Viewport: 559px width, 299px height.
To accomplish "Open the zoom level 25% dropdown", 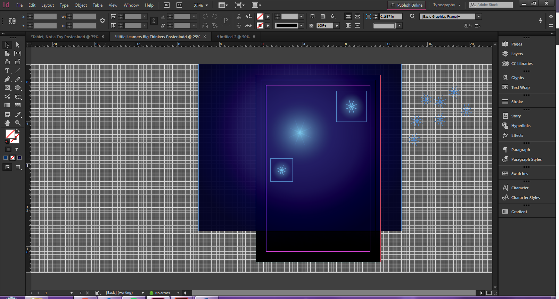I will pos(207,6).
